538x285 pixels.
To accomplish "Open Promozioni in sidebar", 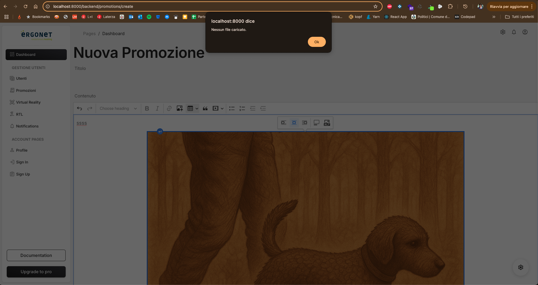I will coord(26,90).
